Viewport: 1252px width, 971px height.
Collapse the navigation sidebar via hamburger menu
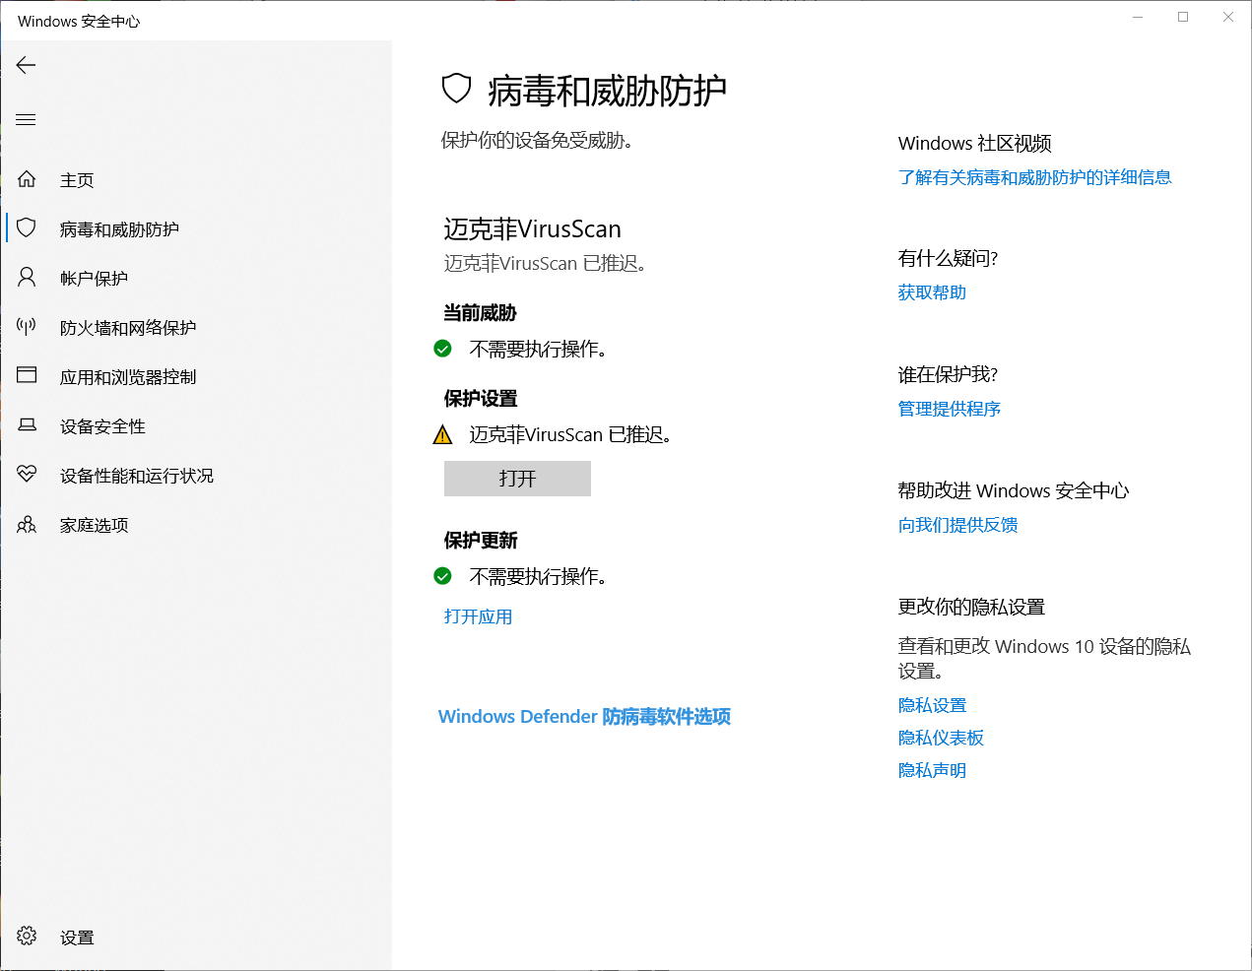click(x=25, y=119)
